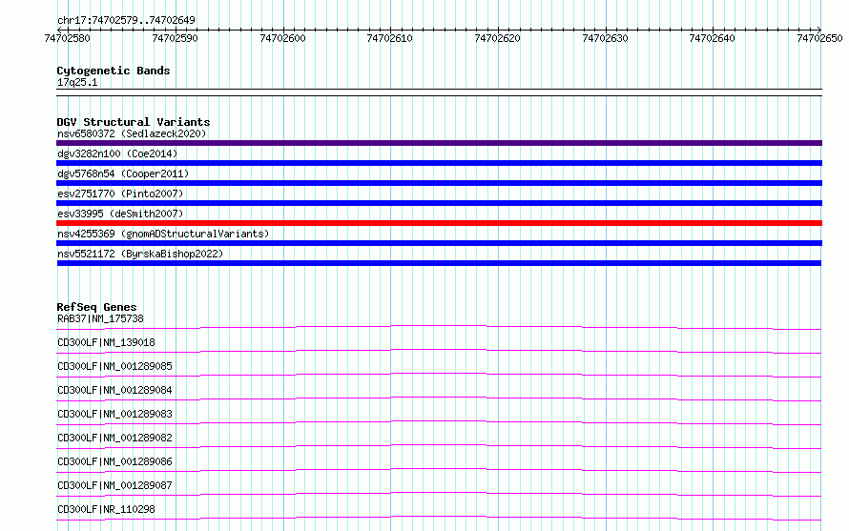Click the chr17:74702579..74702649 region label
This screenshot has height=531, width=849.
click(126, 20)
